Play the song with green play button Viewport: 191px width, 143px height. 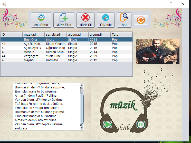108,125
